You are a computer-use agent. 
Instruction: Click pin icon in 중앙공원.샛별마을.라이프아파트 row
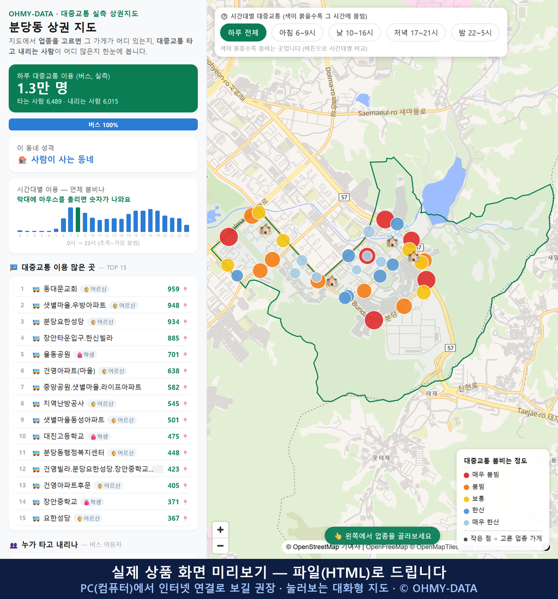[185, 387]
